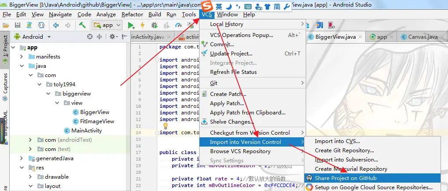Fold the import block at line 3

click(x=156, y=60)
